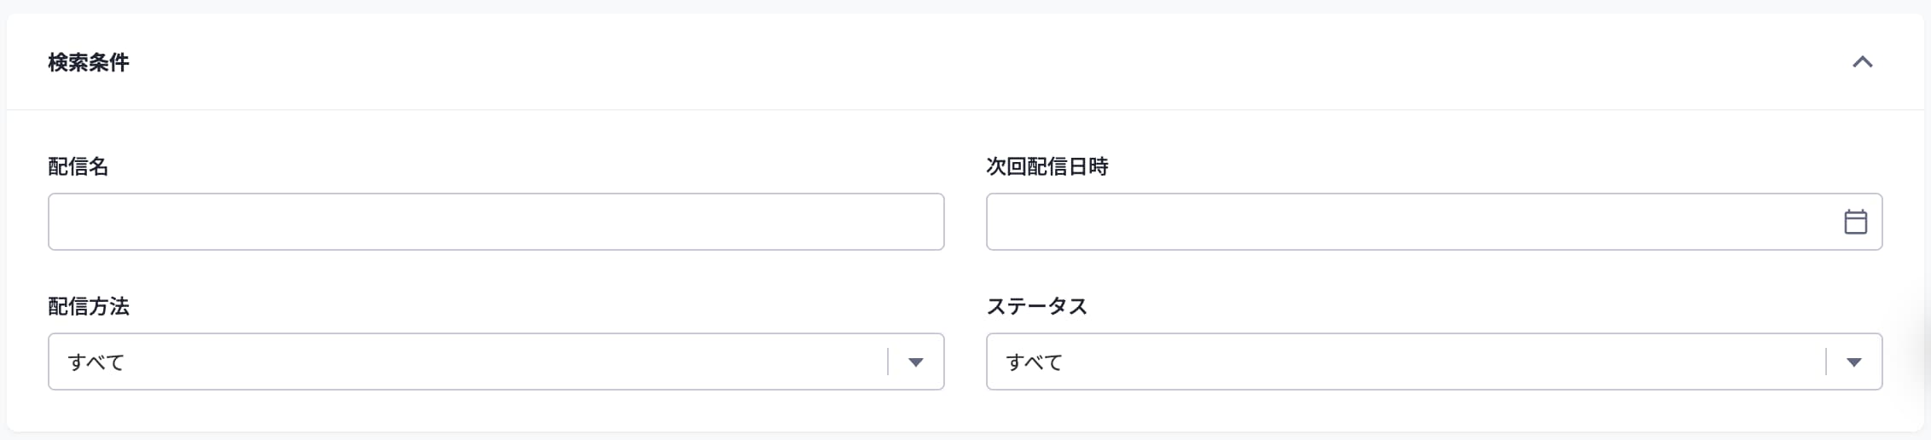The image size is (1931, 440).
Task: Select the すべて value in ステータス
Action: (1034, 362)
